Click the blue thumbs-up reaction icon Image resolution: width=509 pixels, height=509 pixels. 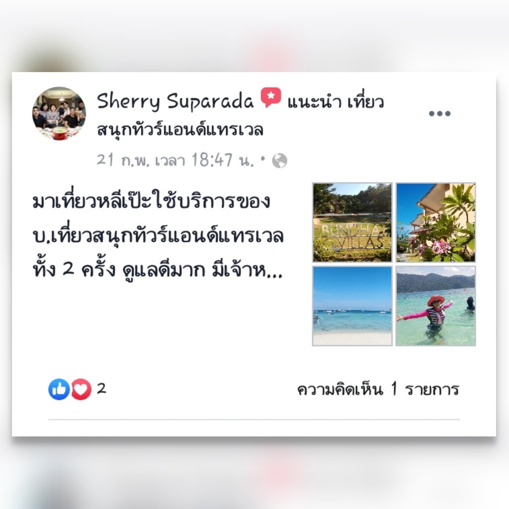[x=59, y=389]
